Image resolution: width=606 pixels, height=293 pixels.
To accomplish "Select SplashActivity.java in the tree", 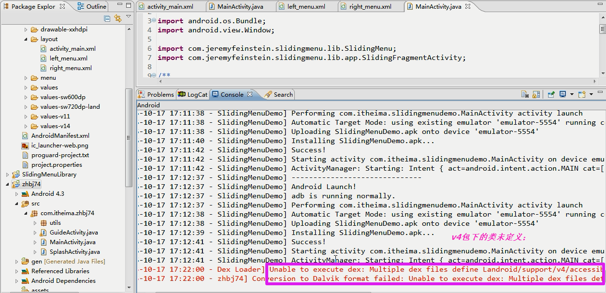I will [74, 252].
